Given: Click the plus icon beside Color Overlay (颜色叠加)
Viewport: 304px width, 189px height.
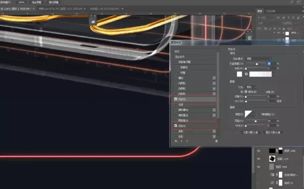Looking at the screenshot, I should pos(214,110).
